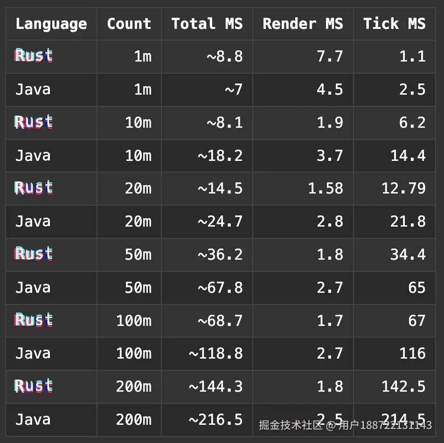Click the Render MS value 2.8

click(x=330, y=221)
